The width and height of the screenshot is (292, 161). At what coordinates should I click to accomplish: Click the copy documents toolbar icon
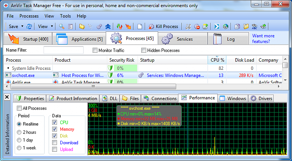237,26
